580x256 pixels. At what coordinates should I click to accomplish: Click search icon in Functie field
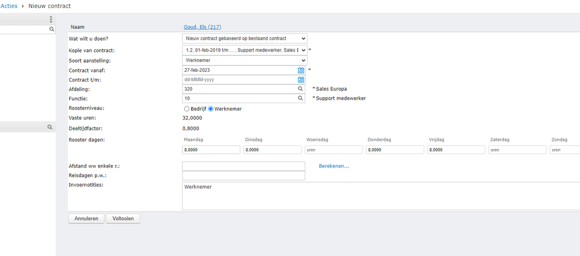coord(301,98)
